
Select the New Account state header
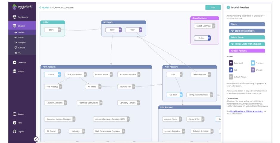96,67
